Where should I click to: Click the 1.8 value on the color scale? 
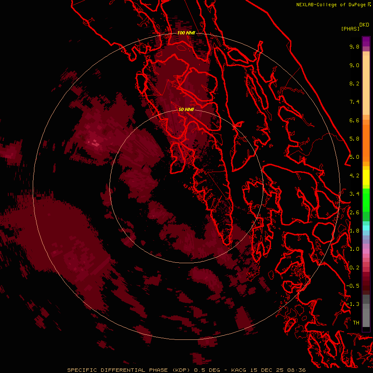pyautogui.click(x=354, y=231)
